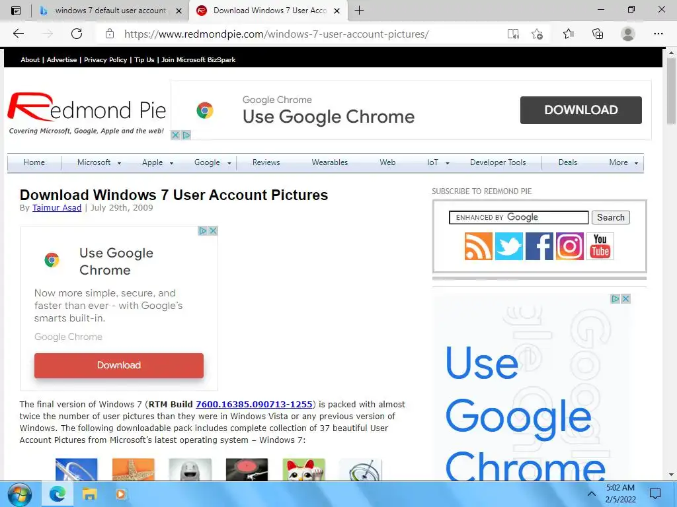Click the dark DOWNLOAD banner button
The width and height of the screenshot is (677, 507).
pyautogui.click(x=580, y=110)
